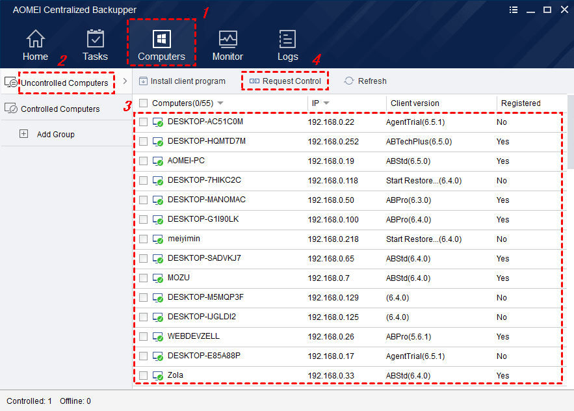Image resolution: width=574 pixels, height=411 pixels.
Task: Check the box for DESKTOP-G1I90LK
Action: [144, 219]
